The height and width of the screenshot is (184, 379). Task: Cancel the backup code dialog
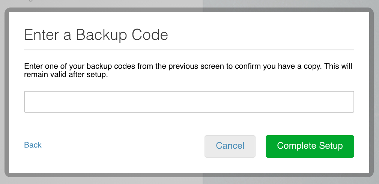click(x=230, y=146)
